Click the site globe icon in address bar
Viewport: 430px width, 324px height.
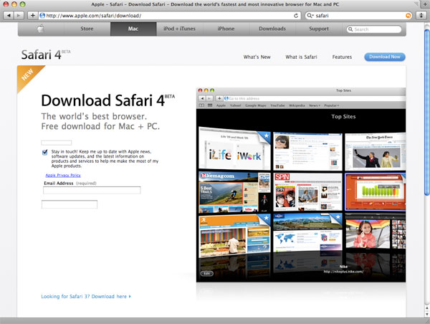tap(42, 16)
